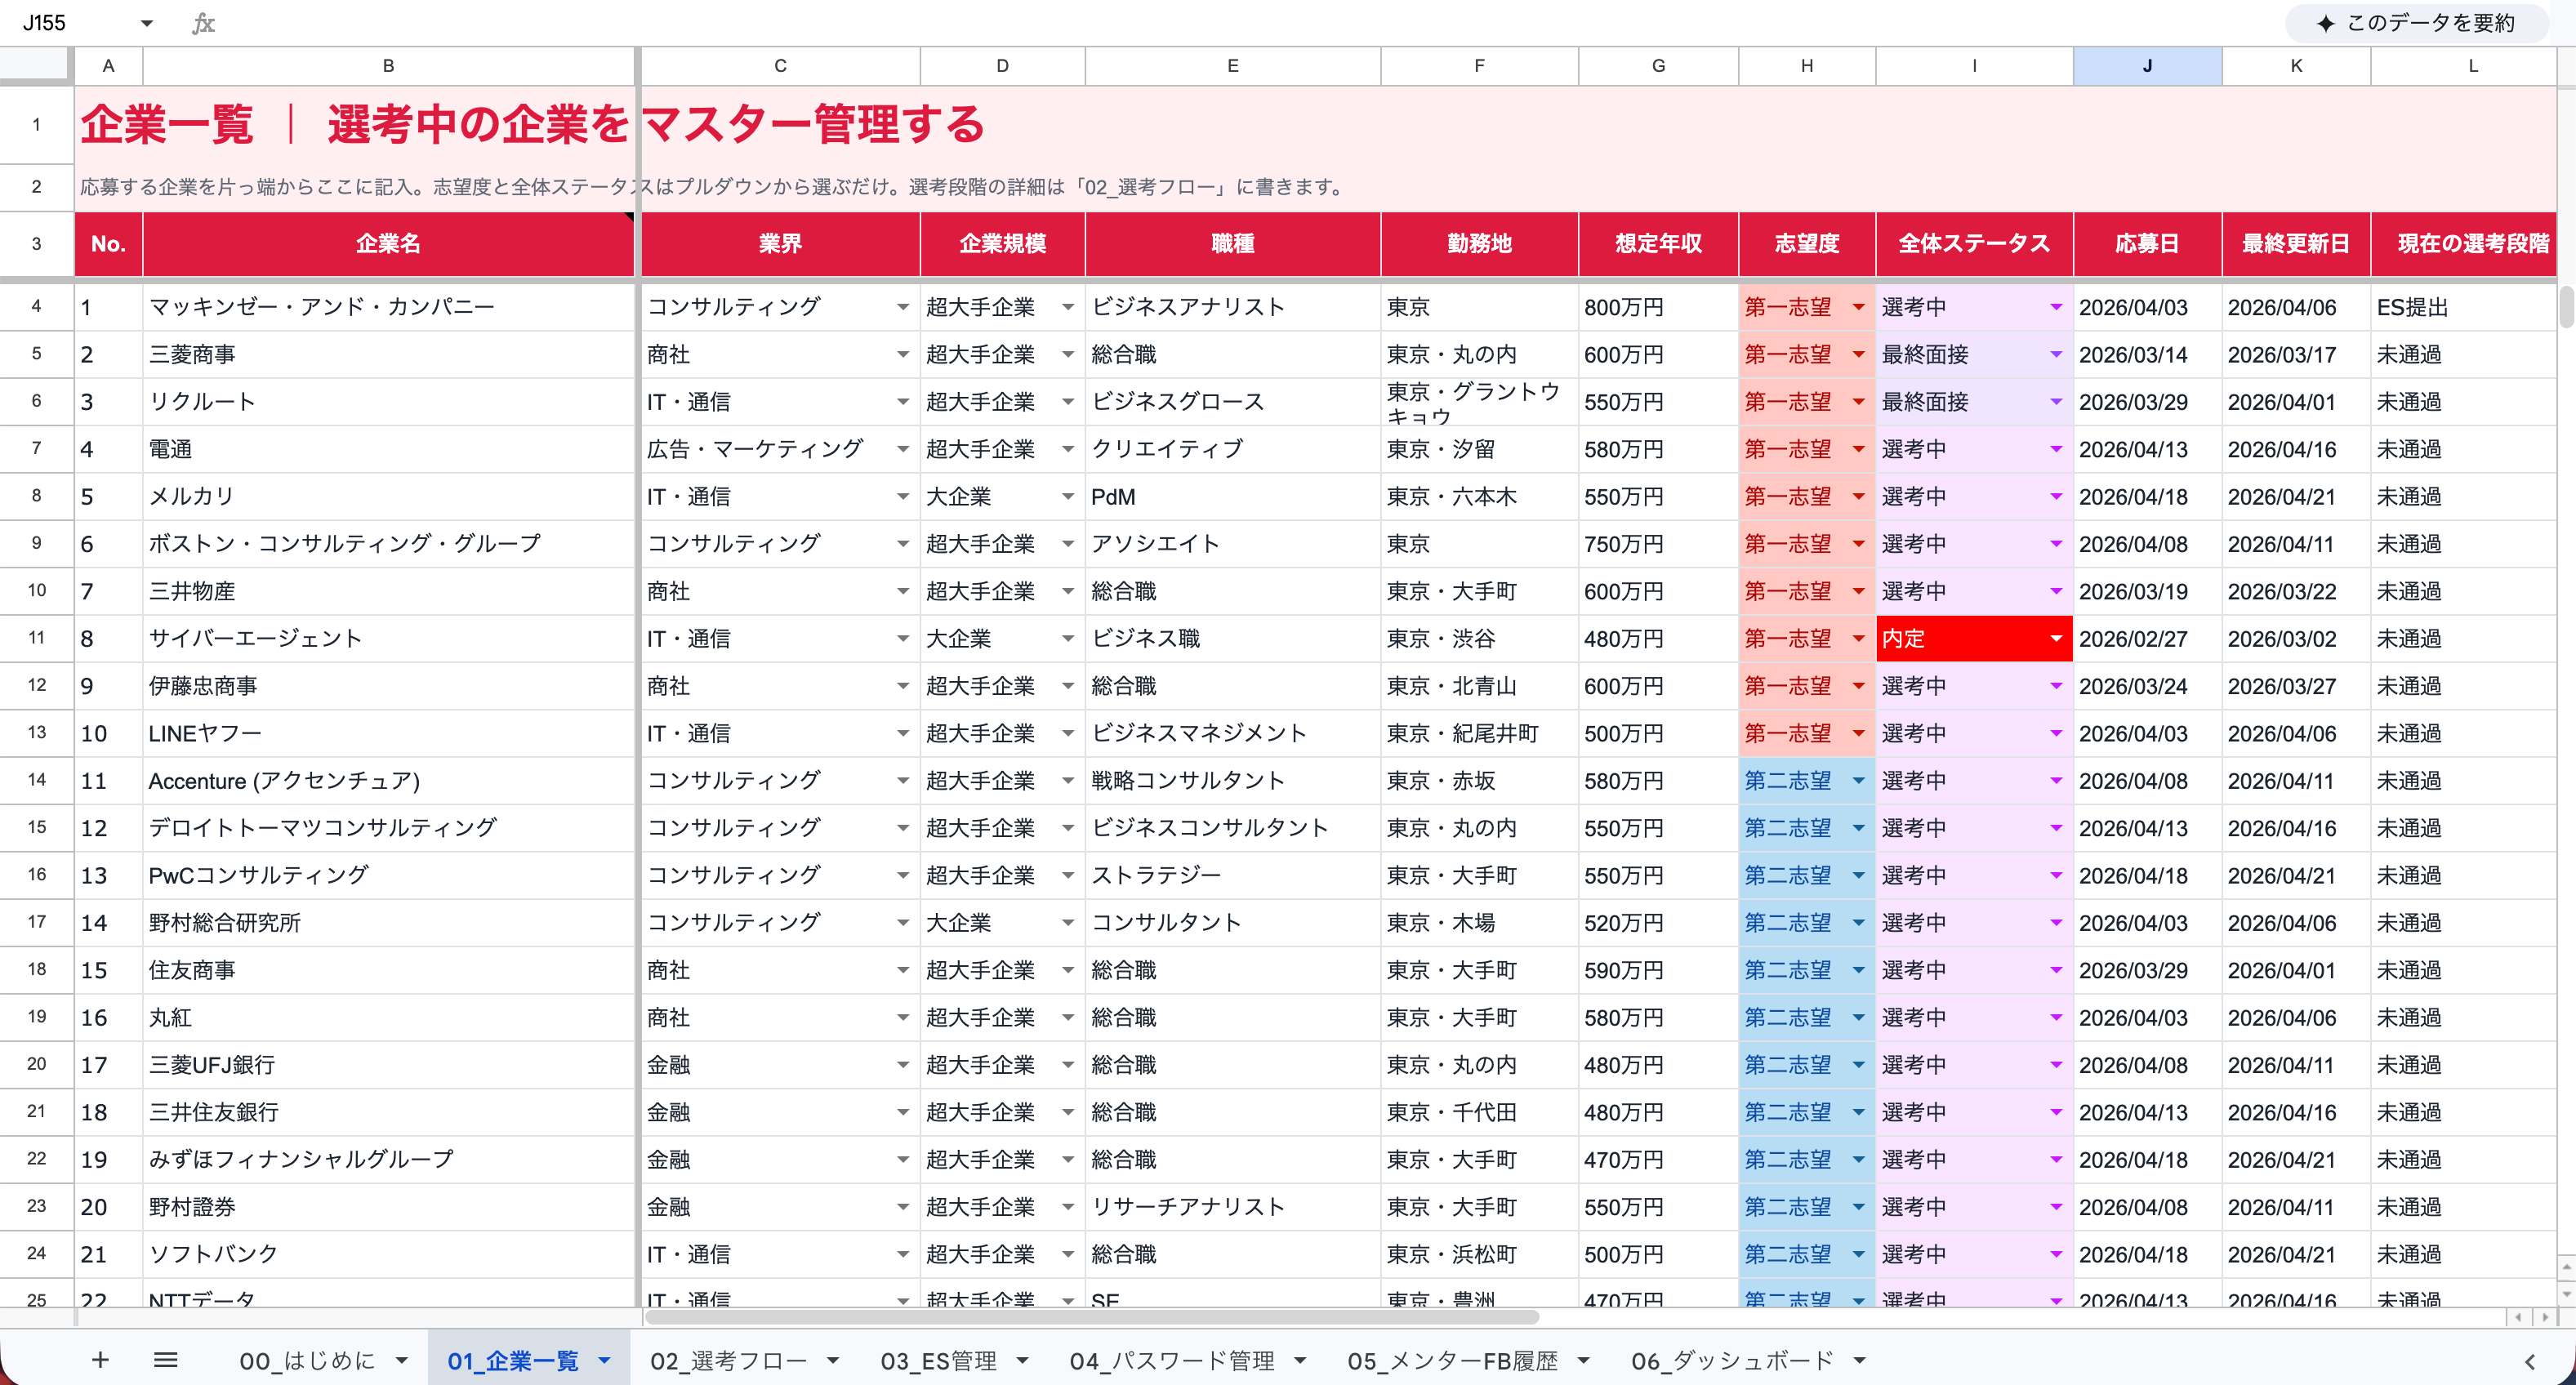Open industry dropdown for 野村證券 row
Screen dimensions: 2576x1385
tap(902, 1207)
